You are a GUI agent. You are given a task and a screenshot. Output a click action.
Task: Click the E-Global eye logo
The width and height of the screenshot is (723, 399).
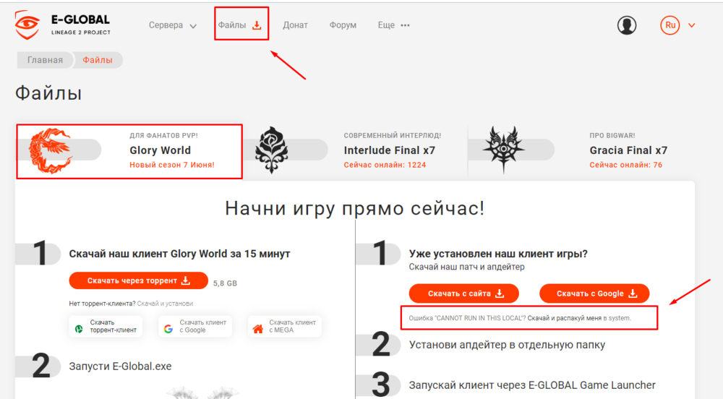[x=27, y=25]
